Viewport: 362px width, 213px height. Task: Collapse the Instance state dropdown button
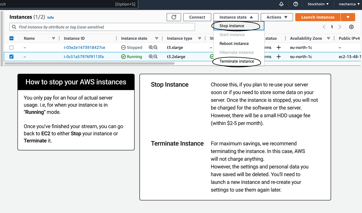(x=236, y=17)
